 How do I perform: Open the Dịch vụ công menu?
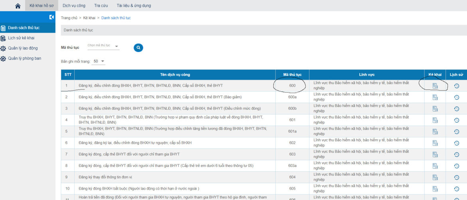click(73, 6)
